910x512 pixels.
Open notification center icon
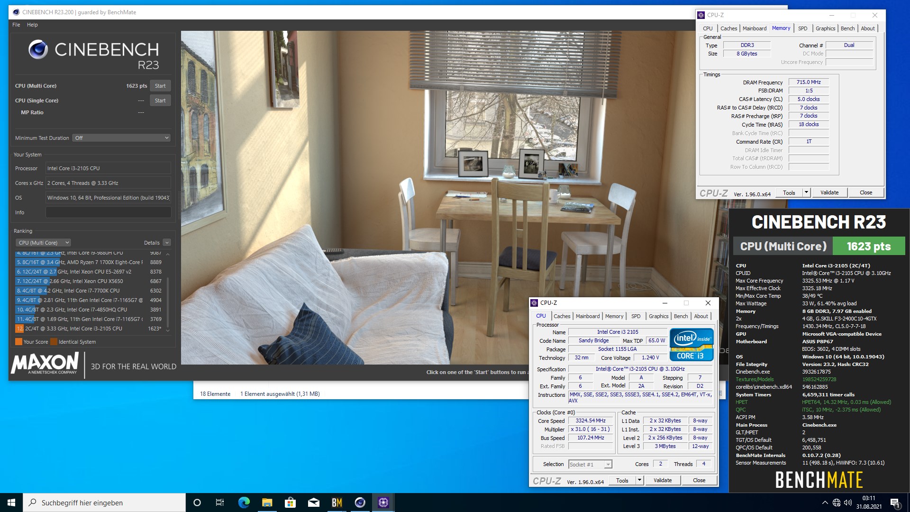click(895, 503)
